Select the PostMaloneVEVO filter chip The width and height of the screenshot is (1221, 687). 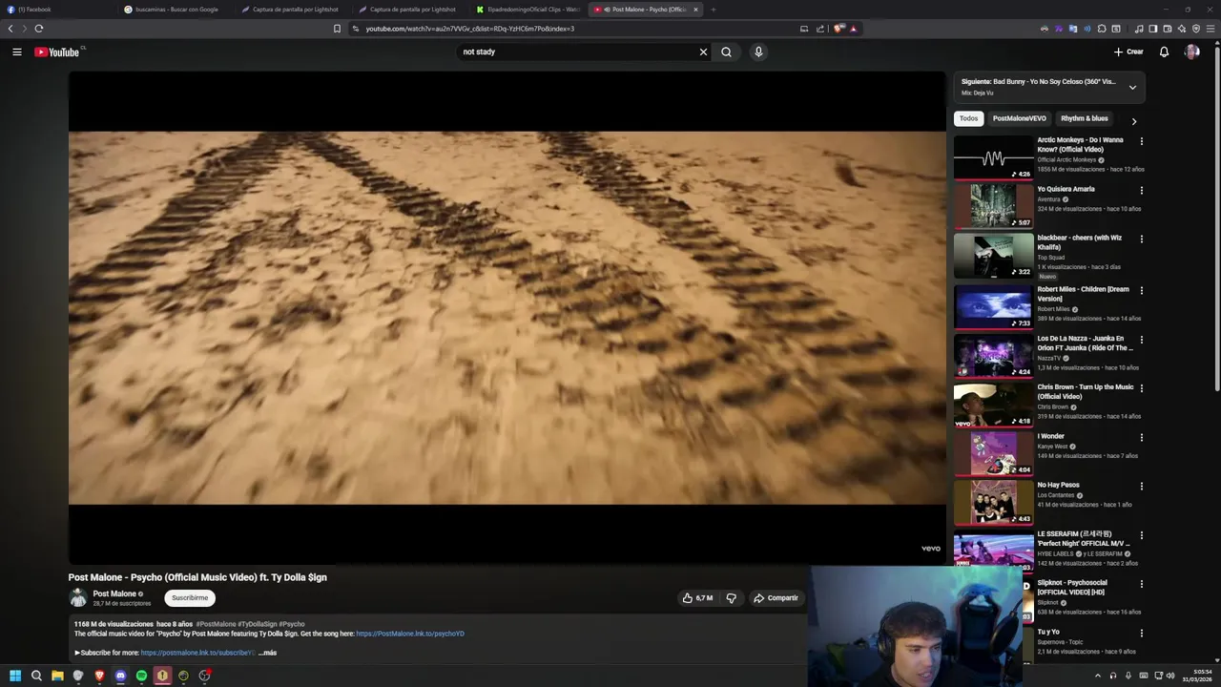click(1019, 118)
